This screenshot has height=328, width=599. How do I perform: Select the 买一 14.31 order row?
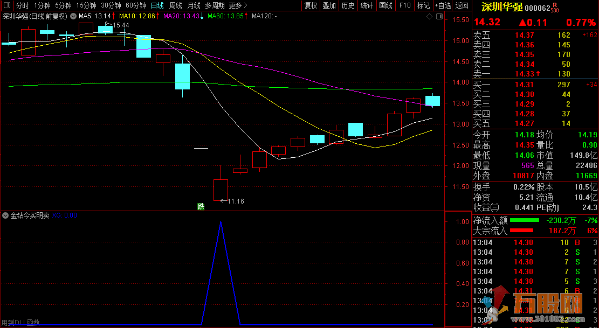tap(535, 85)
